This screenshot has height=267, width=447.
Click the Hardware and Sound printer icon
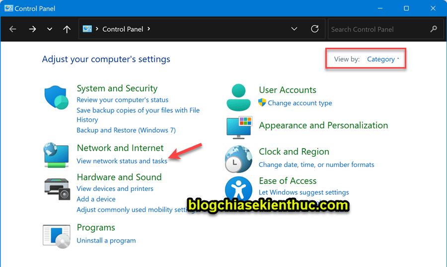(x=57, y=189)
